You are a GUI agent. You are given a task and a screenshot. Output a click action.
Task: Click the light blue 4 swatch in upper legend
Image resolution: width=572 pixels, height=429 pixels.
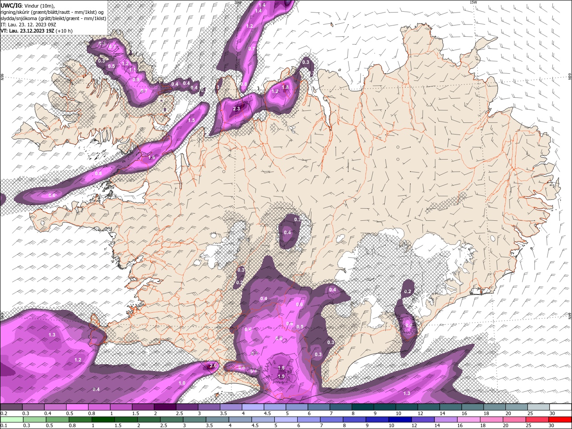(x=253, y=407)
